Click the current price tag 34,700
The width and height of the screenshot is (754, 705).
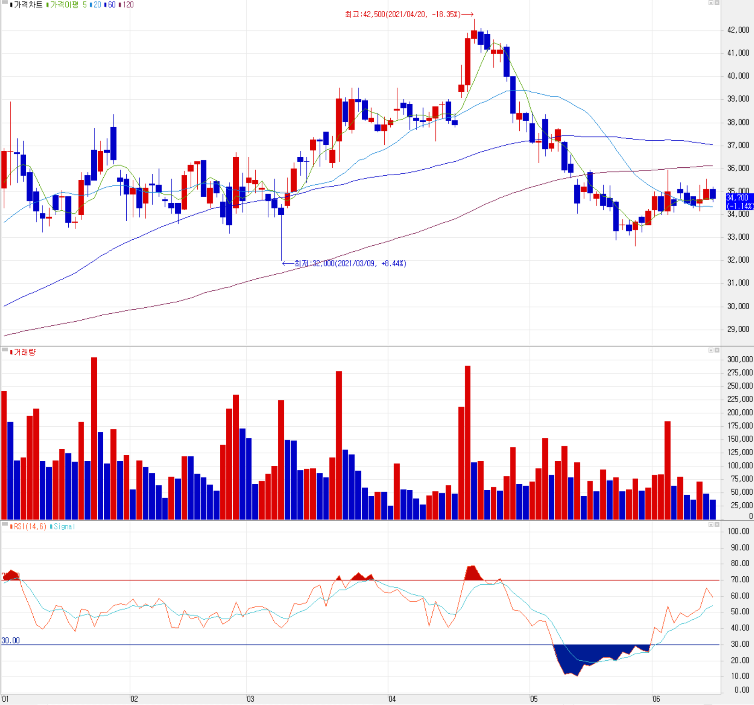point(740,202)
